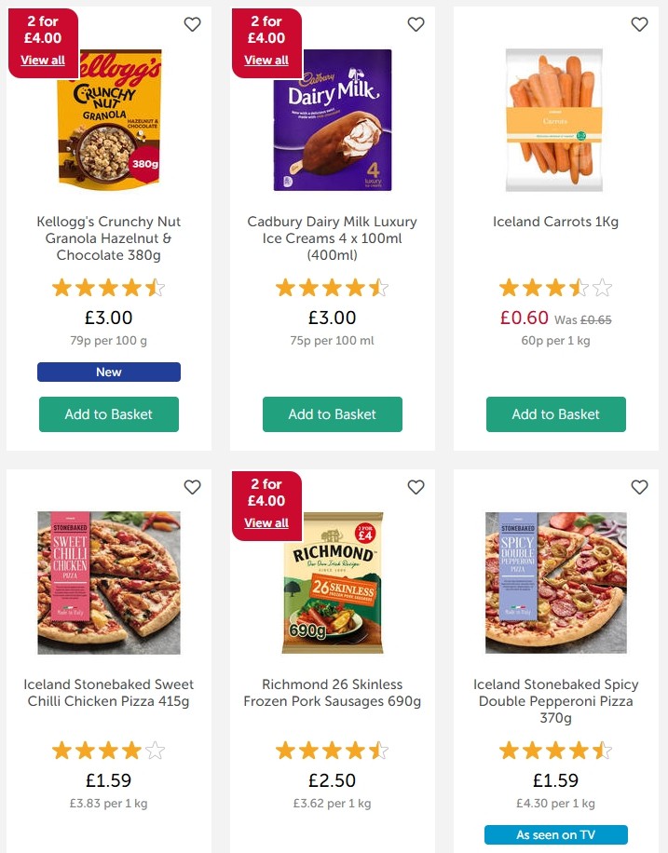Favorite the Spicy Double Pepperoni Pizza heart
Viewport: 668px width, 853px height.
coord(639,487)
